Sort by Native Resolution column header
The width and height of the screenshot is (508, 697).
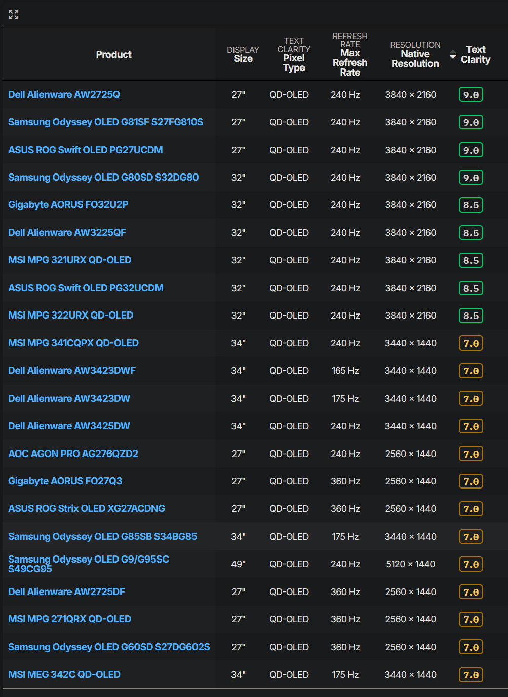coord(415,54)
